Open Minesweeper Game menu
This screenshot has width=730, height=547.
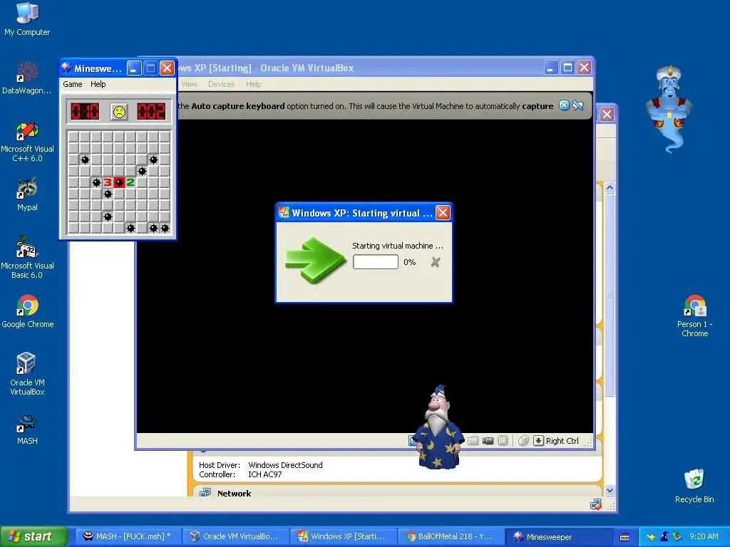click(x=73, y=84)
